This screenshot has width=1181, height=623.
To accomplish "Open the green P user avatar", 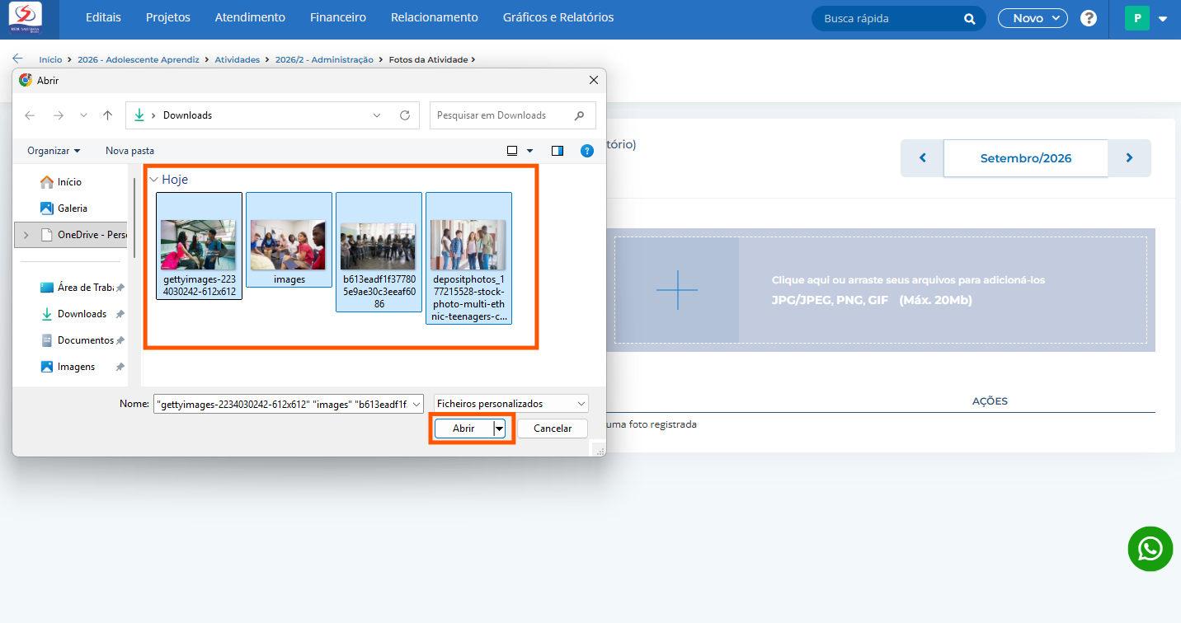I will tap(1137, 18).
